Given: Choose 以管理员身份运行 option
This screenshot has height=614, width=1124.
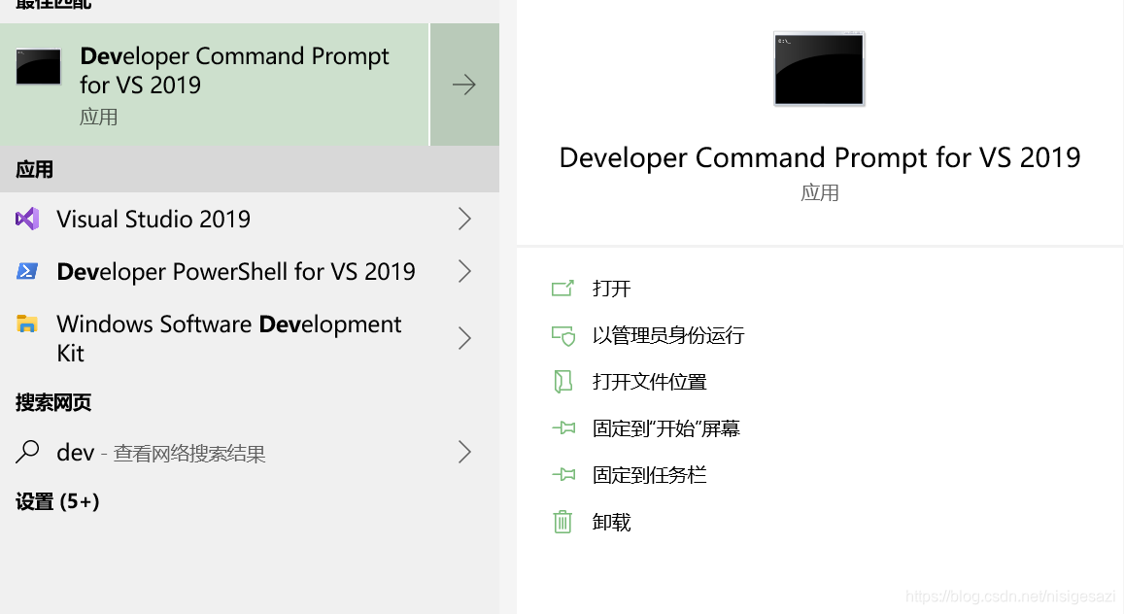Looking at the screenshot, I should coord(668,335).
